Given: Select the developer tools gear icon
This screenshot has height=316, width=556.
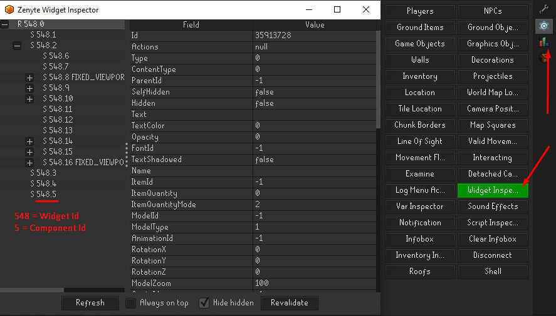Looking at the screenshot, I should pyautogui.click(x=543, y=26).
